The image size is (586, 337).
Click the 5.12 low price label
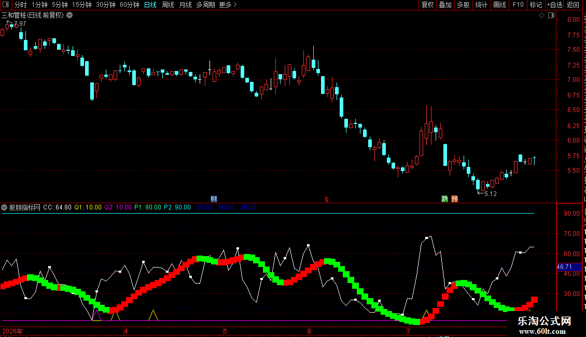[x=491, y=194]
